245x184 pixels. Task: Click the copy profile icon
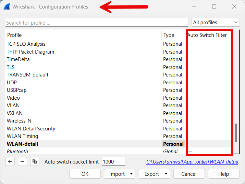[34, 161]
